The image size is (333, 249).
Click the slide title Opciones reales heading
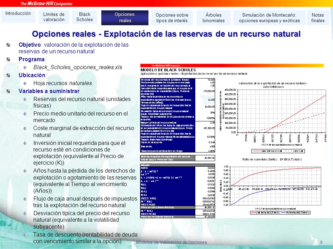(x=166, y=34)
